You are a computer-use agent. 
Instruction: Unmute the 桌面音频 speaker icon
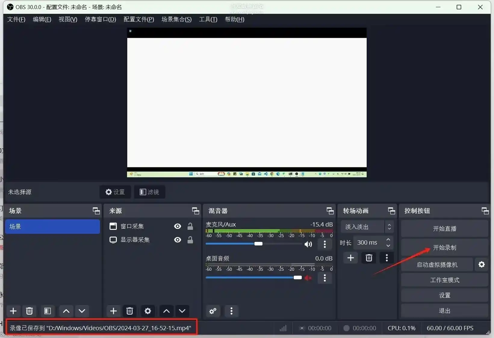pyautogui.click(x=308, y=278)
